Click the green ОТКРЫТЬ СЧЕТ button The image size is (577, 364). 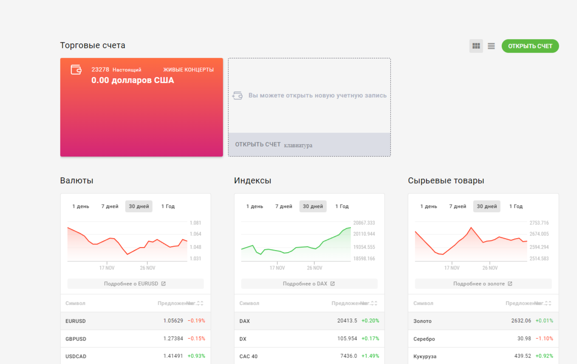[530, 46]
